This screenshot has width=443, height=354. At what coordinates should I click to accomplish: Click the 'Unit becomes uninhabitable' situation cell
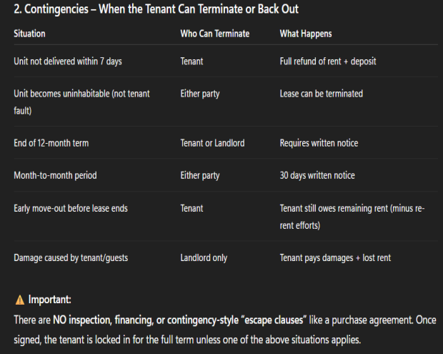(x=81, y=102)
